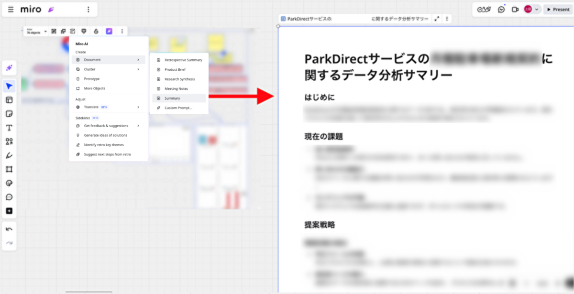The image size is (574, 294).
Task: Select the Text tool
Action: click(x=9, y=128)
